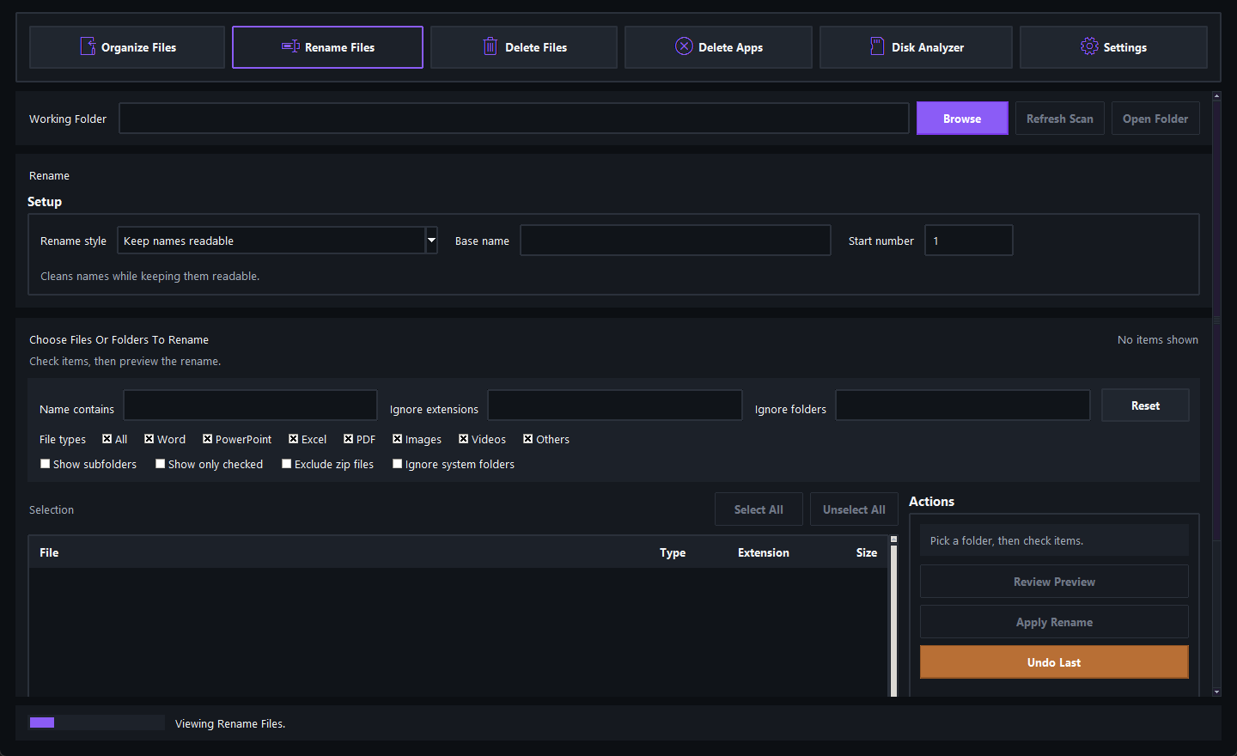Click the orange Undo Last button
Viewport: 1237px width, 756px height.
(1054, 662)
